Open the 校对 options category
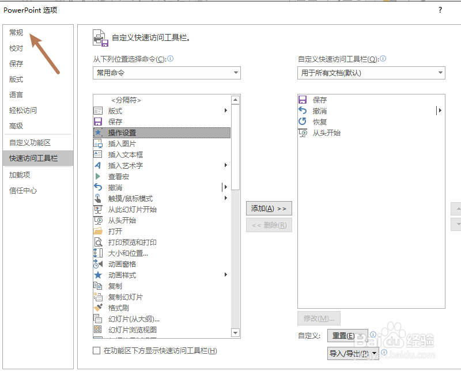461x371 pixels. coord(16,48)
